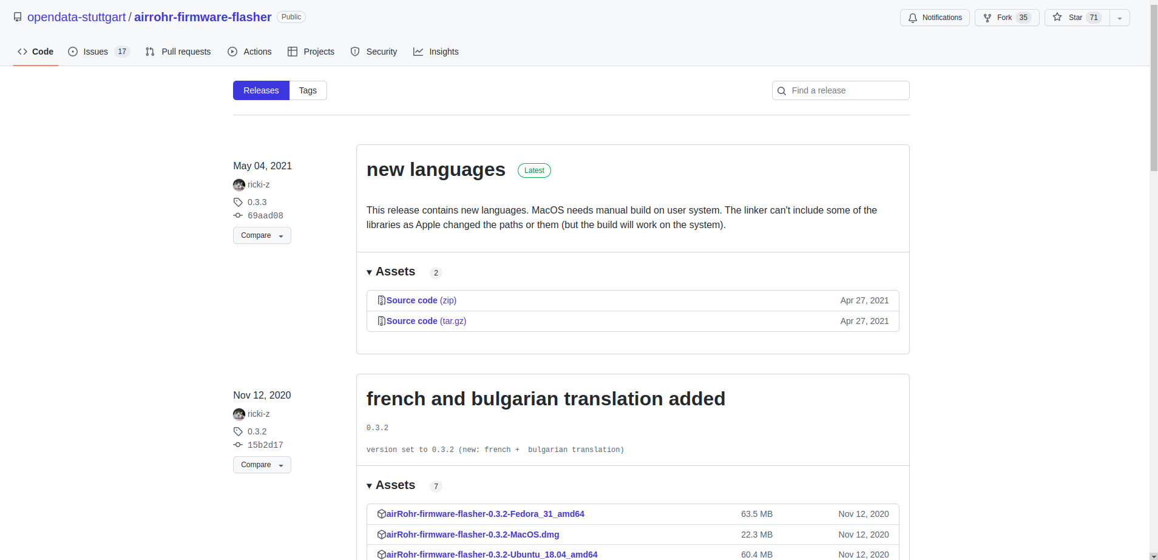Click the commit icon beside 15b2d17
This screenshot has height=560, width=1158.
[x=238, y=445]
